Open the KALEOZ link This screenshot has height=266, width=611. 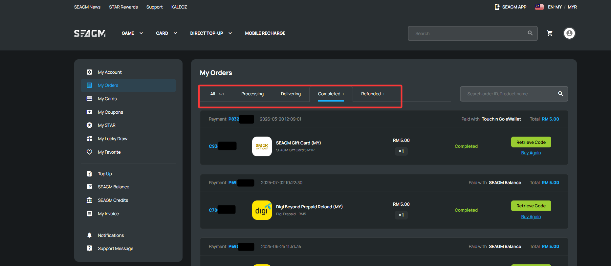(x=179, y=7)
